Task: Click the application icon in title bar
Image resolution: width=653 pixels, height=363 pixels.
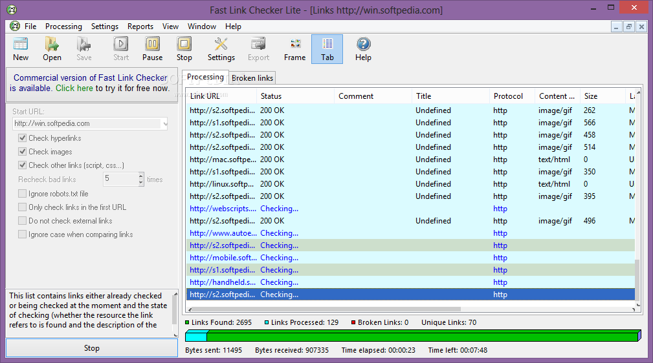Action: [12, 10]
